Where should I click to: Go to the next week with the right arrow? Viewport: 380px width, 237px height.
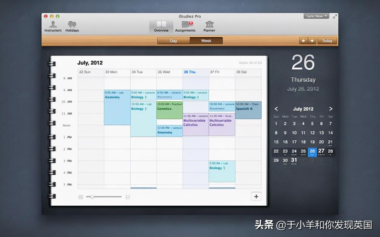(x=312, y=41)
